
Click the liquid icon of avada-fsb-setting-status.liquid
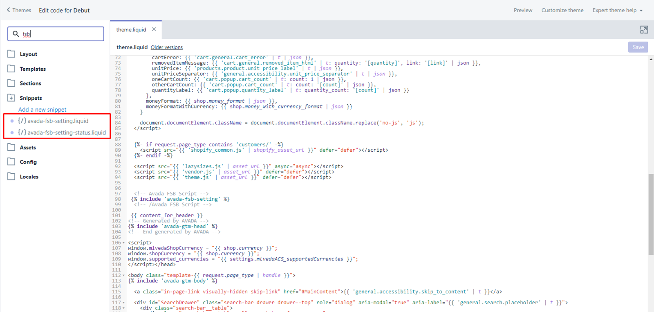point(22,132)
